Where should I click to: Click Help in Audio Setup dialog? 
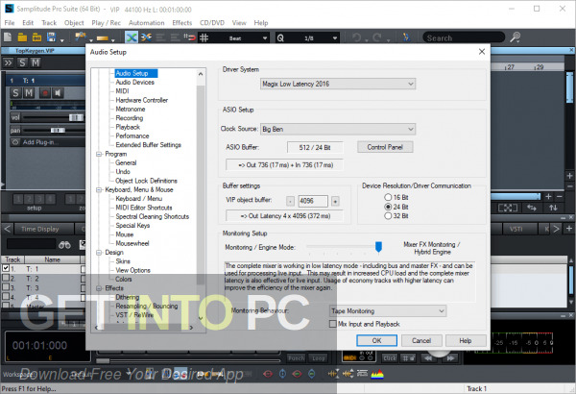coord(466,340)
